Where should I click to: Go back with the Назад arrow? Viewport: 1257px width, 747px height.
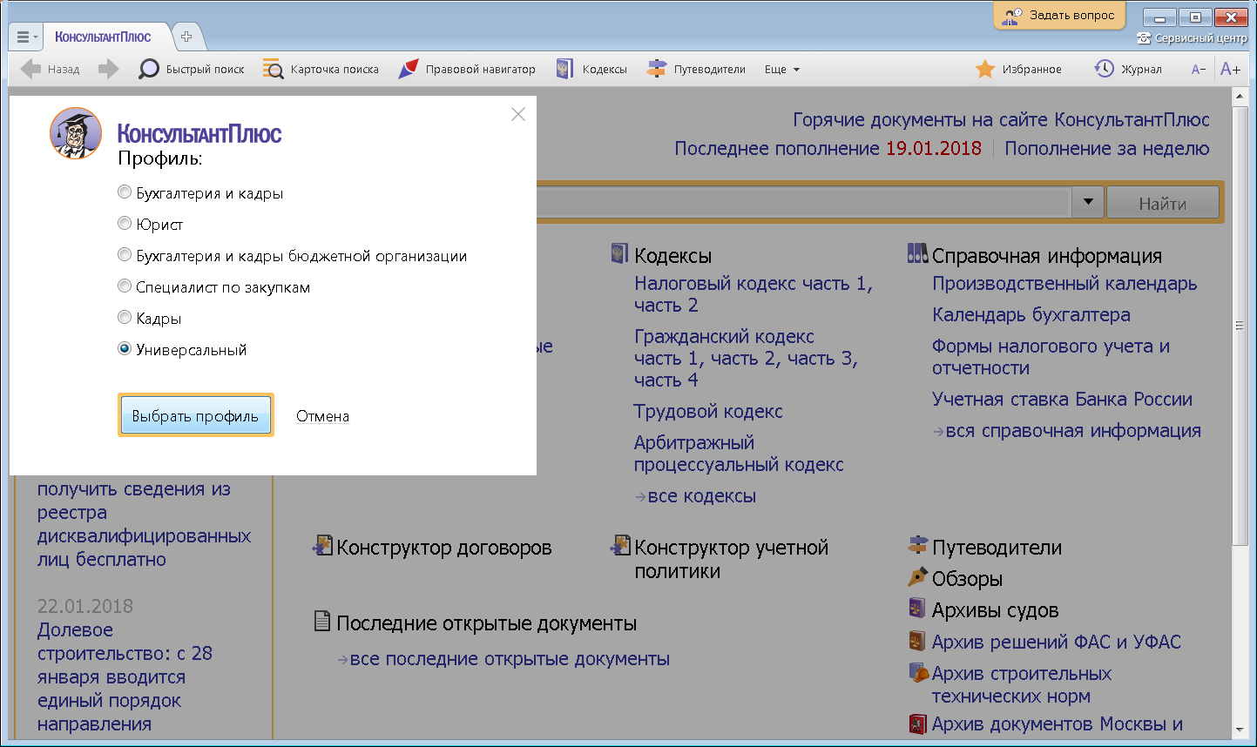click(51, 69)
